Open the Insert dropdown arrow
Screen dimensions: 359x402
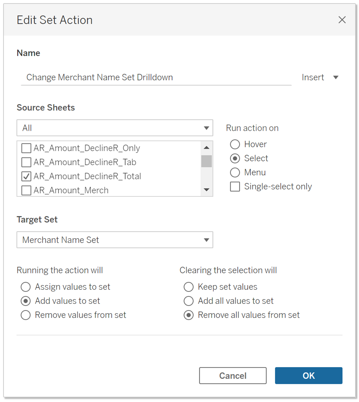(335, 77)
